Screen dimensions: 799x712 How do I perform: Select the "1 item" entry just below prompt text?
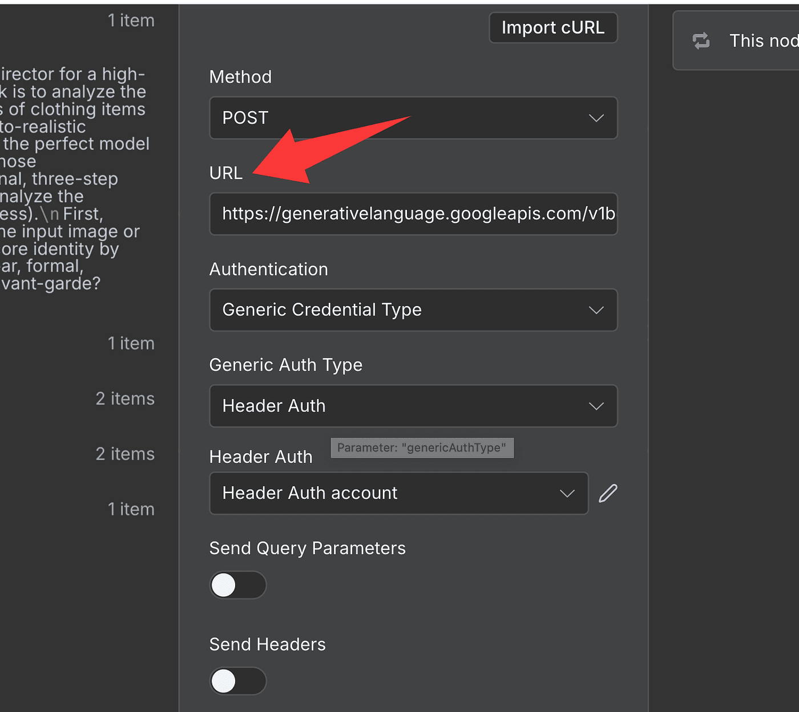click(131, 343)
